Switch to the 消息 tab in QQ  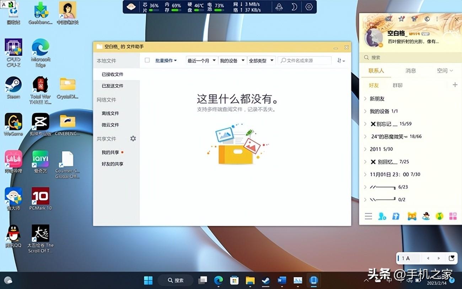coord(410,70)
